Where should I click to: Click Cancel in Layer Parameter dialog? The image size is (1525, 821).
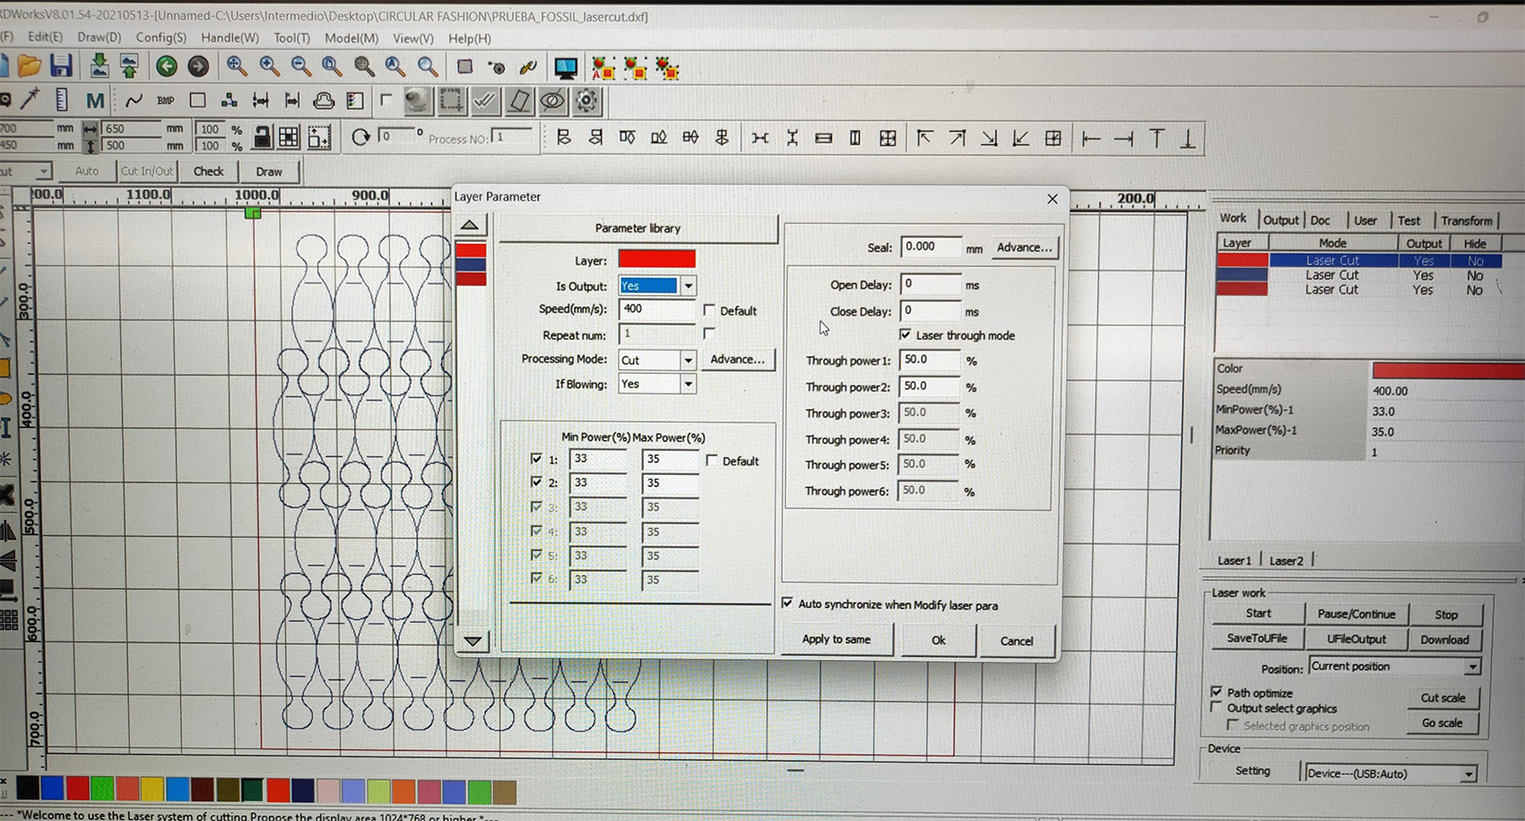[1016, 641]
